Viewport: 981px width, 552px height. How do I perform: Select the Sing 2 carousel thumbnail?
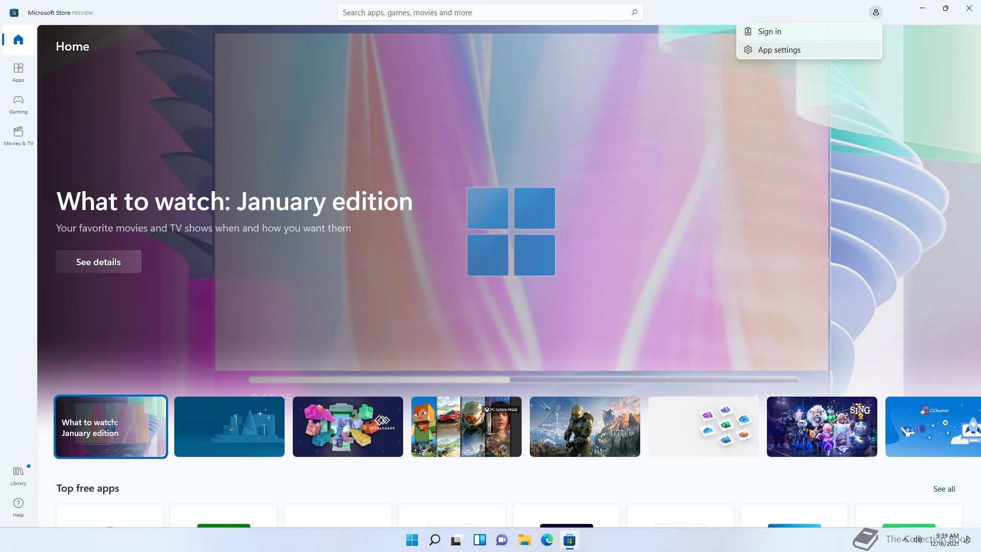click(x=822, y=427)
